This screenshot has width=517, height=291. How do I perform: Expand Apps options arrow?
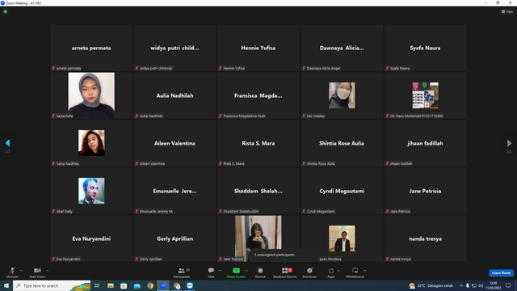click(x=338, y=271)
